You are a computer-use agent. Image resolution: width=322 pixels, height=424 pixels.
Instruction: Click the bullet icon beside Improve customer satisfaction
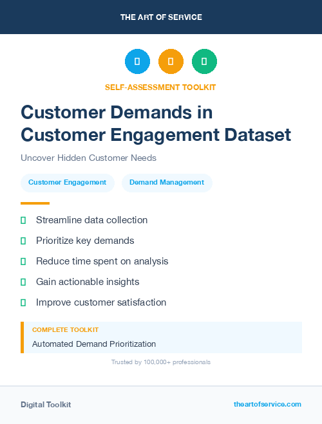[23, 302]
